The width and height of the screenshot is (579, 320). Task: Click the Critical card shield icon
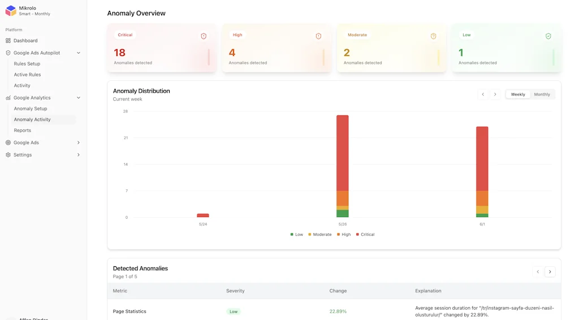[204, 36]
